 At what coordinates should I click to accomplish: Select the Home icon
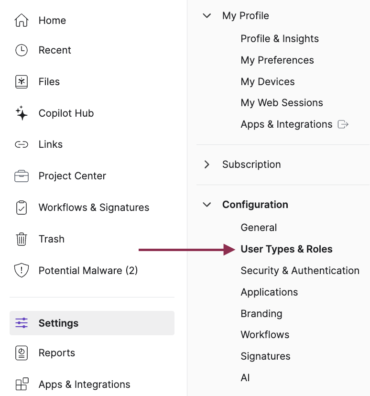pyautogui.click(x=22, y=20)
